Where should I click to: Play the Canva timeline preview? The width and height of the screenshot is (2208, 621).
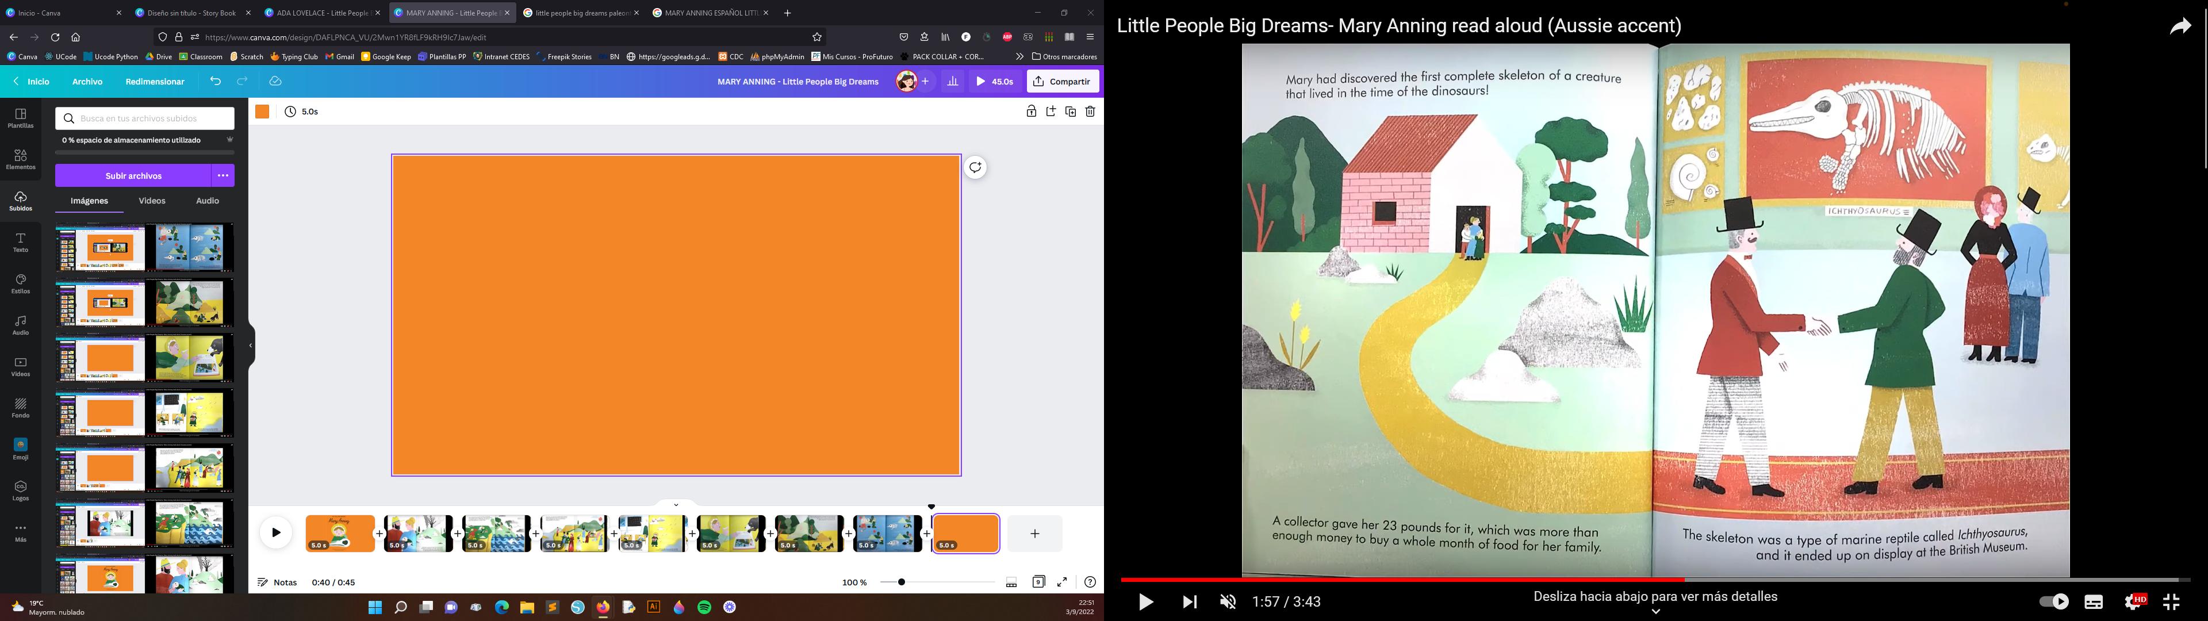click(x=276, y=532)
